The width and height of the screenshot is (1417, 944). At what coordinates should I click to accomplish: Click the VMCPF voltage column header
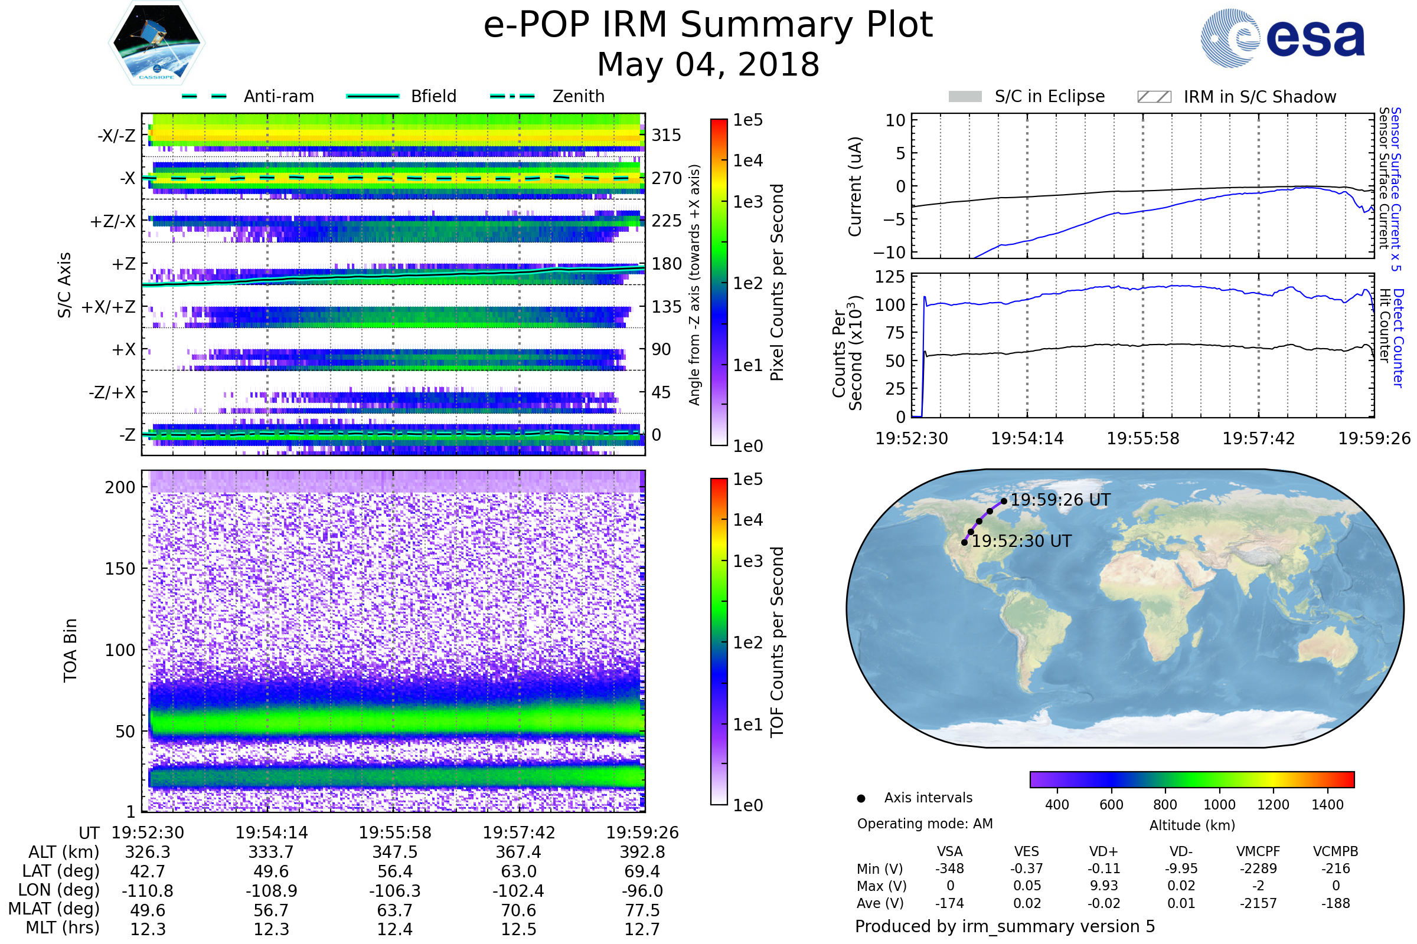[1258, 851]
